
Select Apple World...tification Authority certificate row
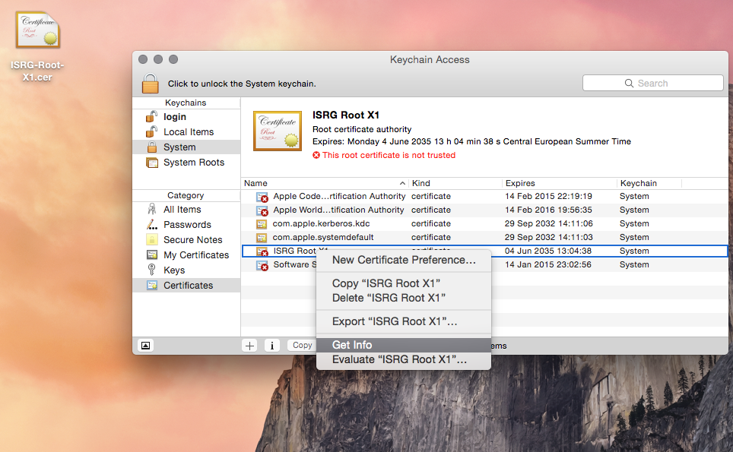pos(484,210)
